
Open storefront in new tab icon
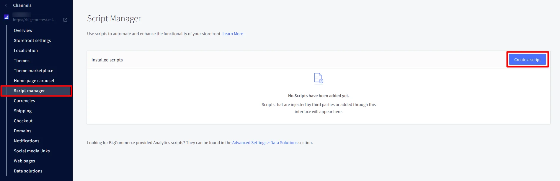tap(65, 20)
